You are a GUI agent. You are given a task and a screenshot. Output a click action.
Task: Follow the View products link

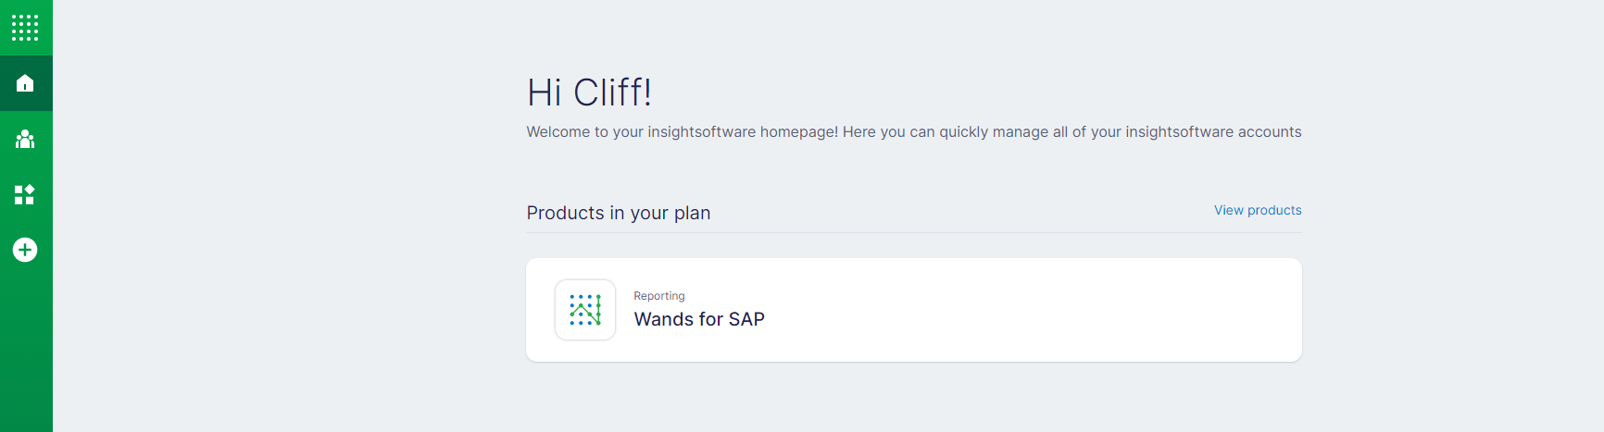[x=1258, y=210]
